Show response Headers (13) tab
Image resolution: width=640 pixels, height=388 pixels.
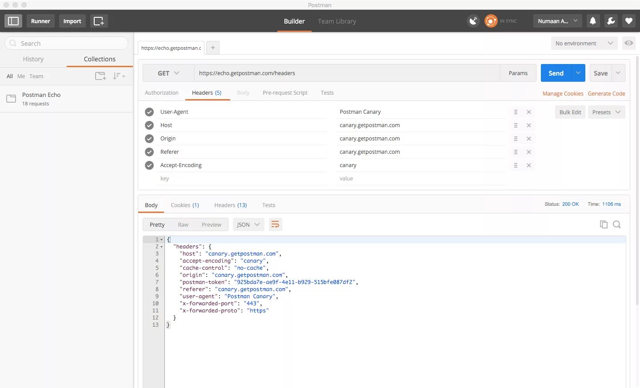click(x=231, y=205)
